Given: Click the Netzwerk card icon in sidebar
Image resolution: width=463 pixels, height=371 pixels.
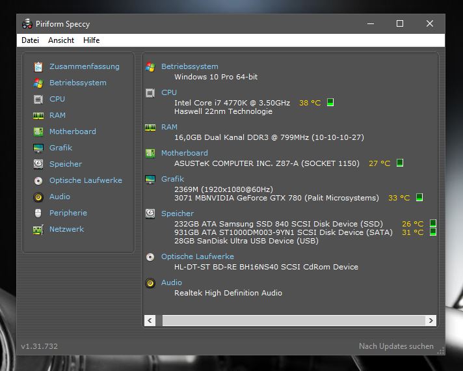Looking at the screenshot, I should point(38,229).
